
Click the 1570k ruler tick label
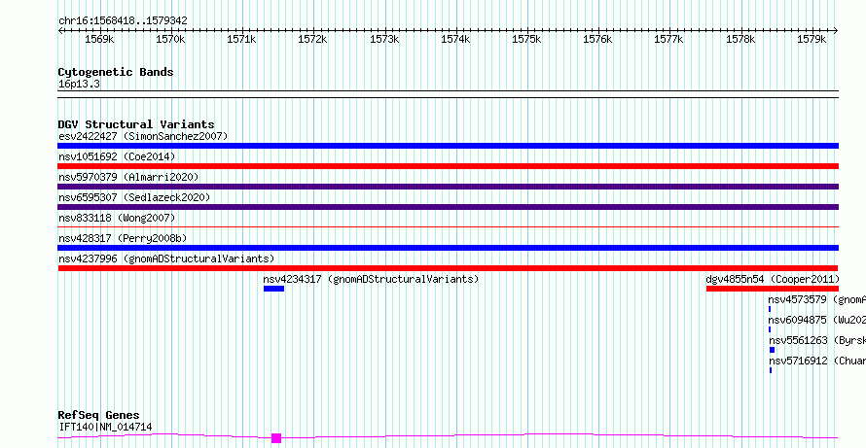170,39
